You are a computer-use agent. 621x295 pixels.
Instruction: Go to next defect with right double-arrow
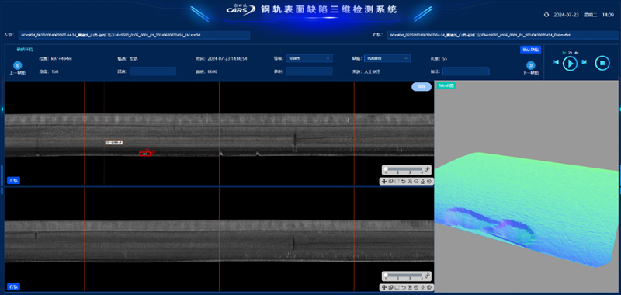(x=530, y=65)
